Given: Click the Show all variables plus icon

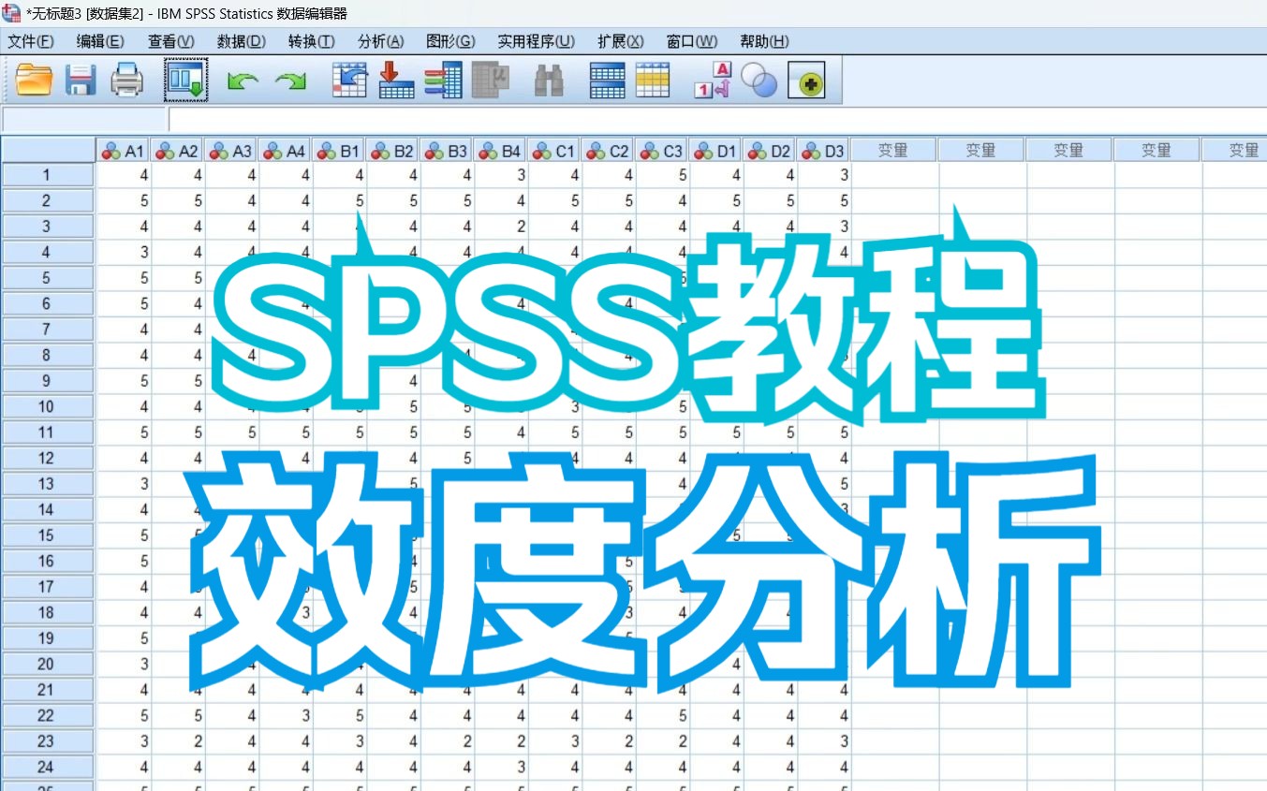Looking at the screenshot, I should [806, 82].
